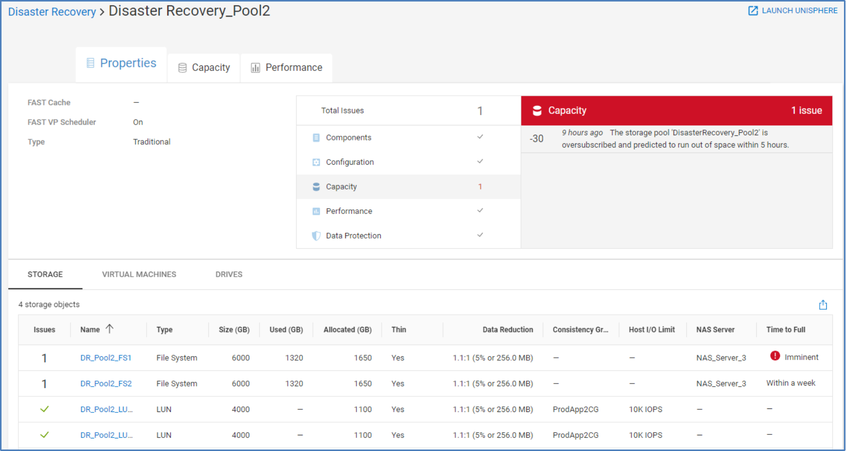Click the Performance category chart icon

coord(316,211)
